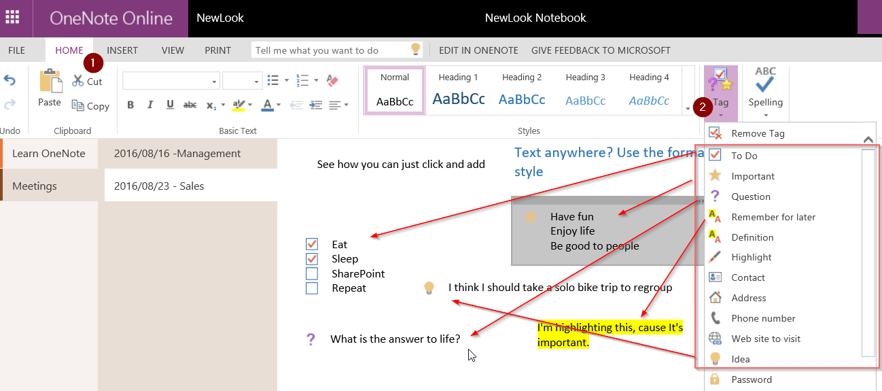882x391 pixels.
Task: Uncheck the Eat to-do checkbox
Action: (x=312, y=244)
